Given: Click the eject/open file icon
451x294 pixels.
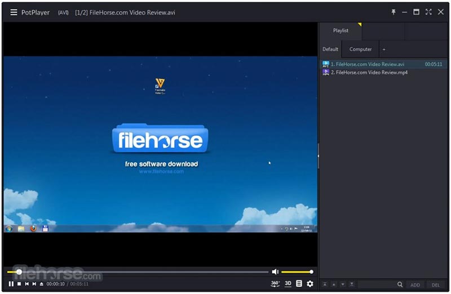Looking at the screenshot, I should point(41,284).
